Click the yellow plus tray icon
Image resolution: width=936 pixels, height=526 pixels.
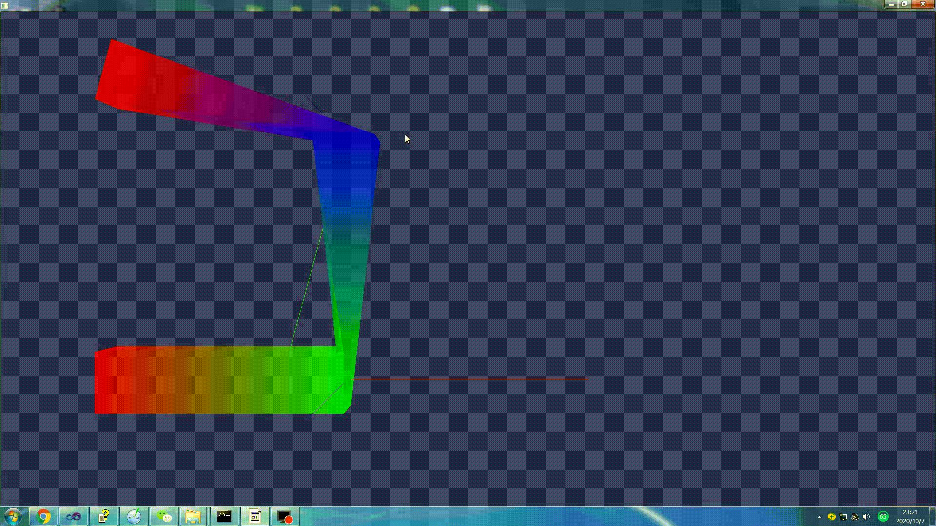coord(832,517)
